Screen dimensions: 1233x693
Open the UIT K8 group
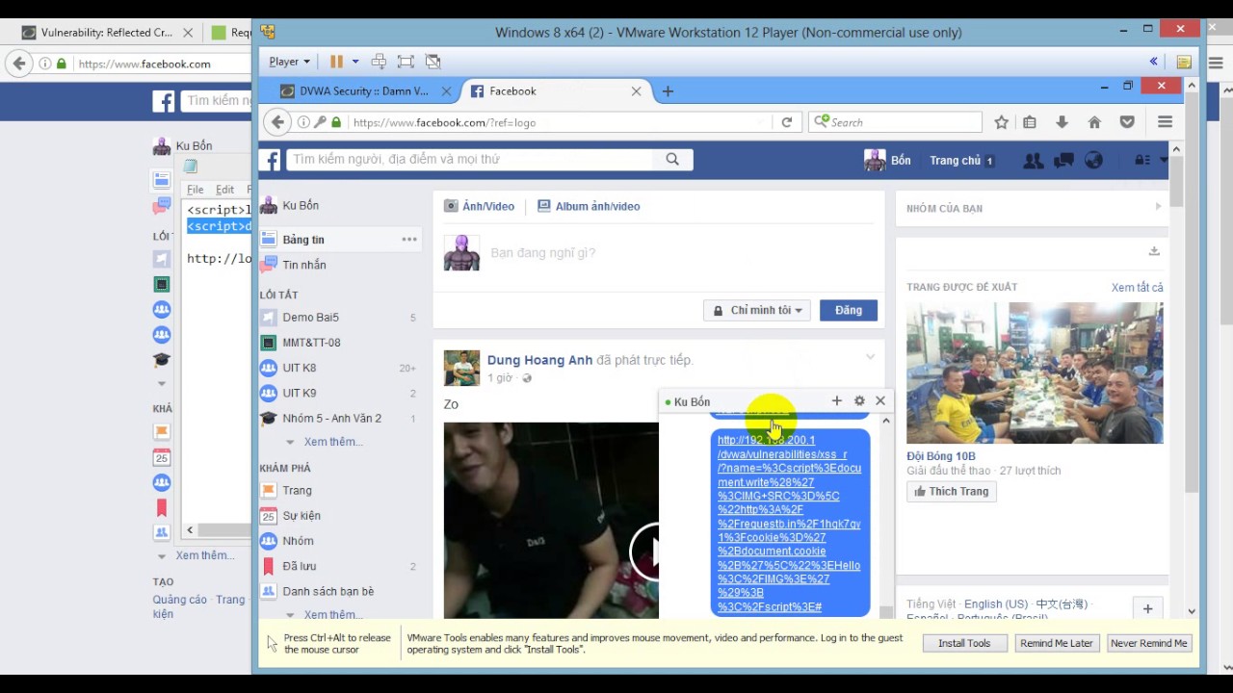click(299, 368)
